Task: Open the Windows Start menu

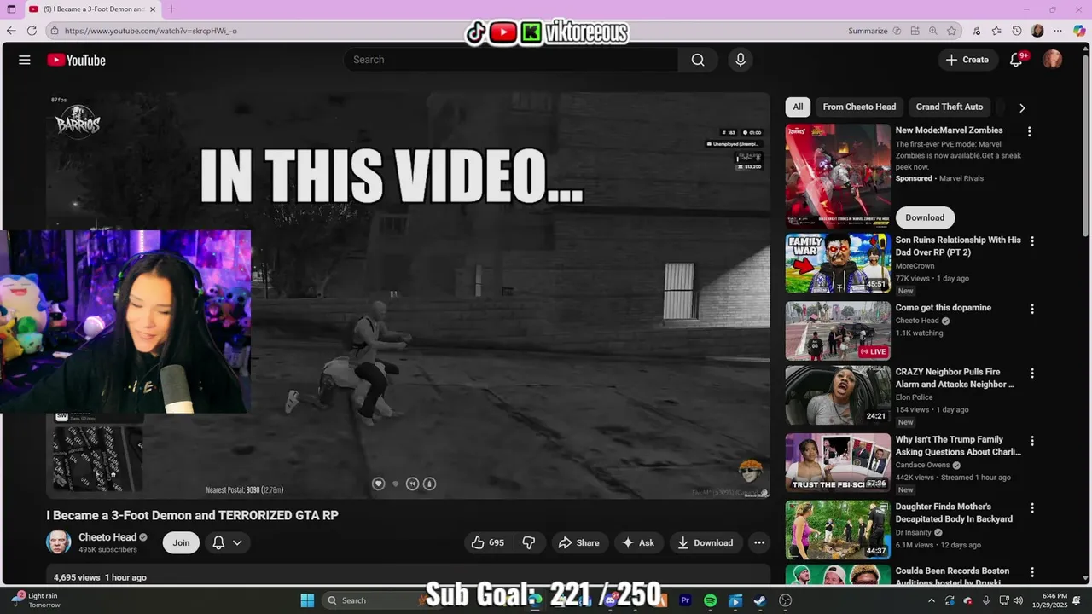Action: (307, 600)
